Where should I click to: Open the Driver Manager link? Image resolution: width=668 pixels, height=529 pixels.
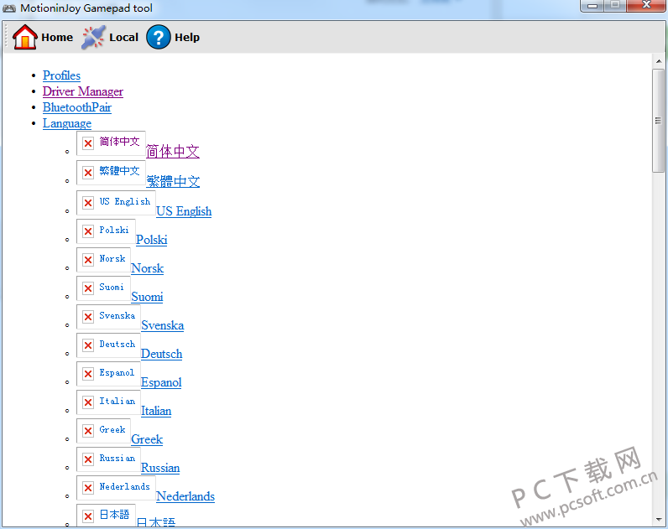click(x=82, y=91)
